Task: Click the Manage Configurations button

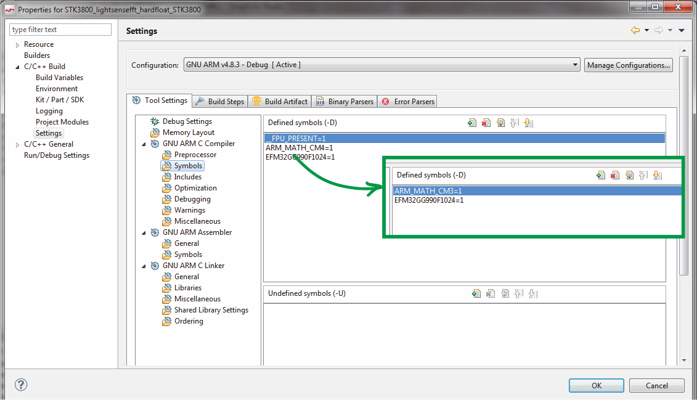Action: point(628,65)
